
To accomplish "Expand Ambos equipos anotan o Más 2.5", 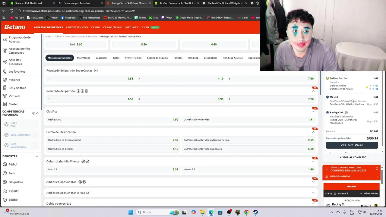I will point(313,193).
